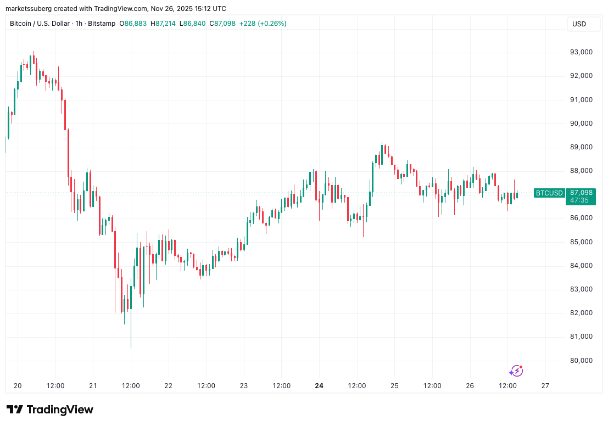Image resolution: width=608 pixels, height=426 pixels.
Task: Click the purple lightning event icon on chart
Action: (516, 371)
